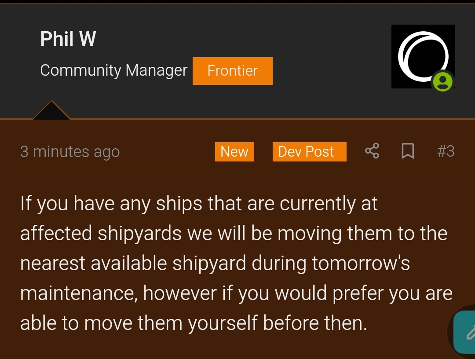Click the Community Manager user title

(114, 70)
